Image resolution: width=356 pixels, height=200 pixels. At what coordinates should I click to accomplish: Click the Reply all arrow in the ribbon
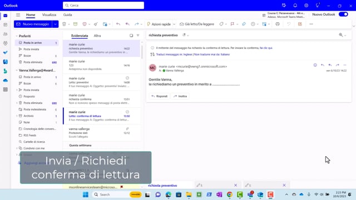pyautogui.click(x=127, y=24)
